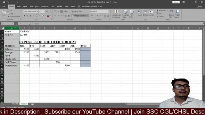Click the formula bar input
The height and width of the screenshot is (115, 205).
coord(118,24)
